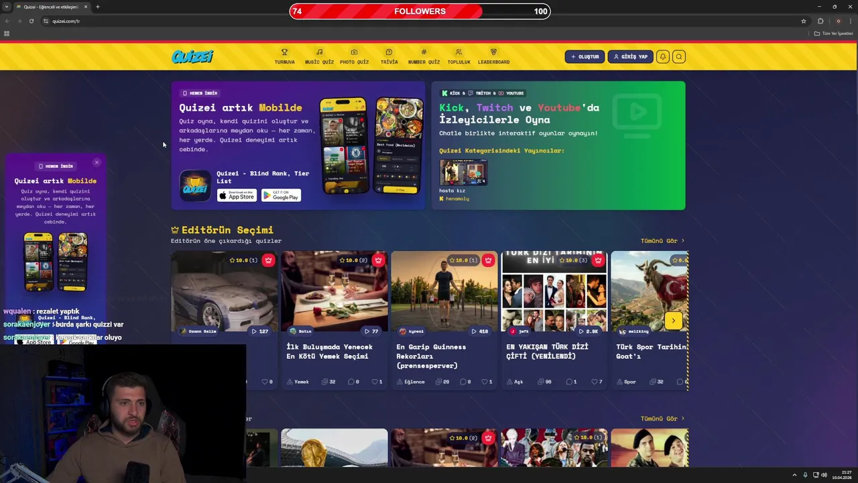
Task: Expand the system tray hidden icons chevron
Action: pyautogui.click(x=794, y=475)
